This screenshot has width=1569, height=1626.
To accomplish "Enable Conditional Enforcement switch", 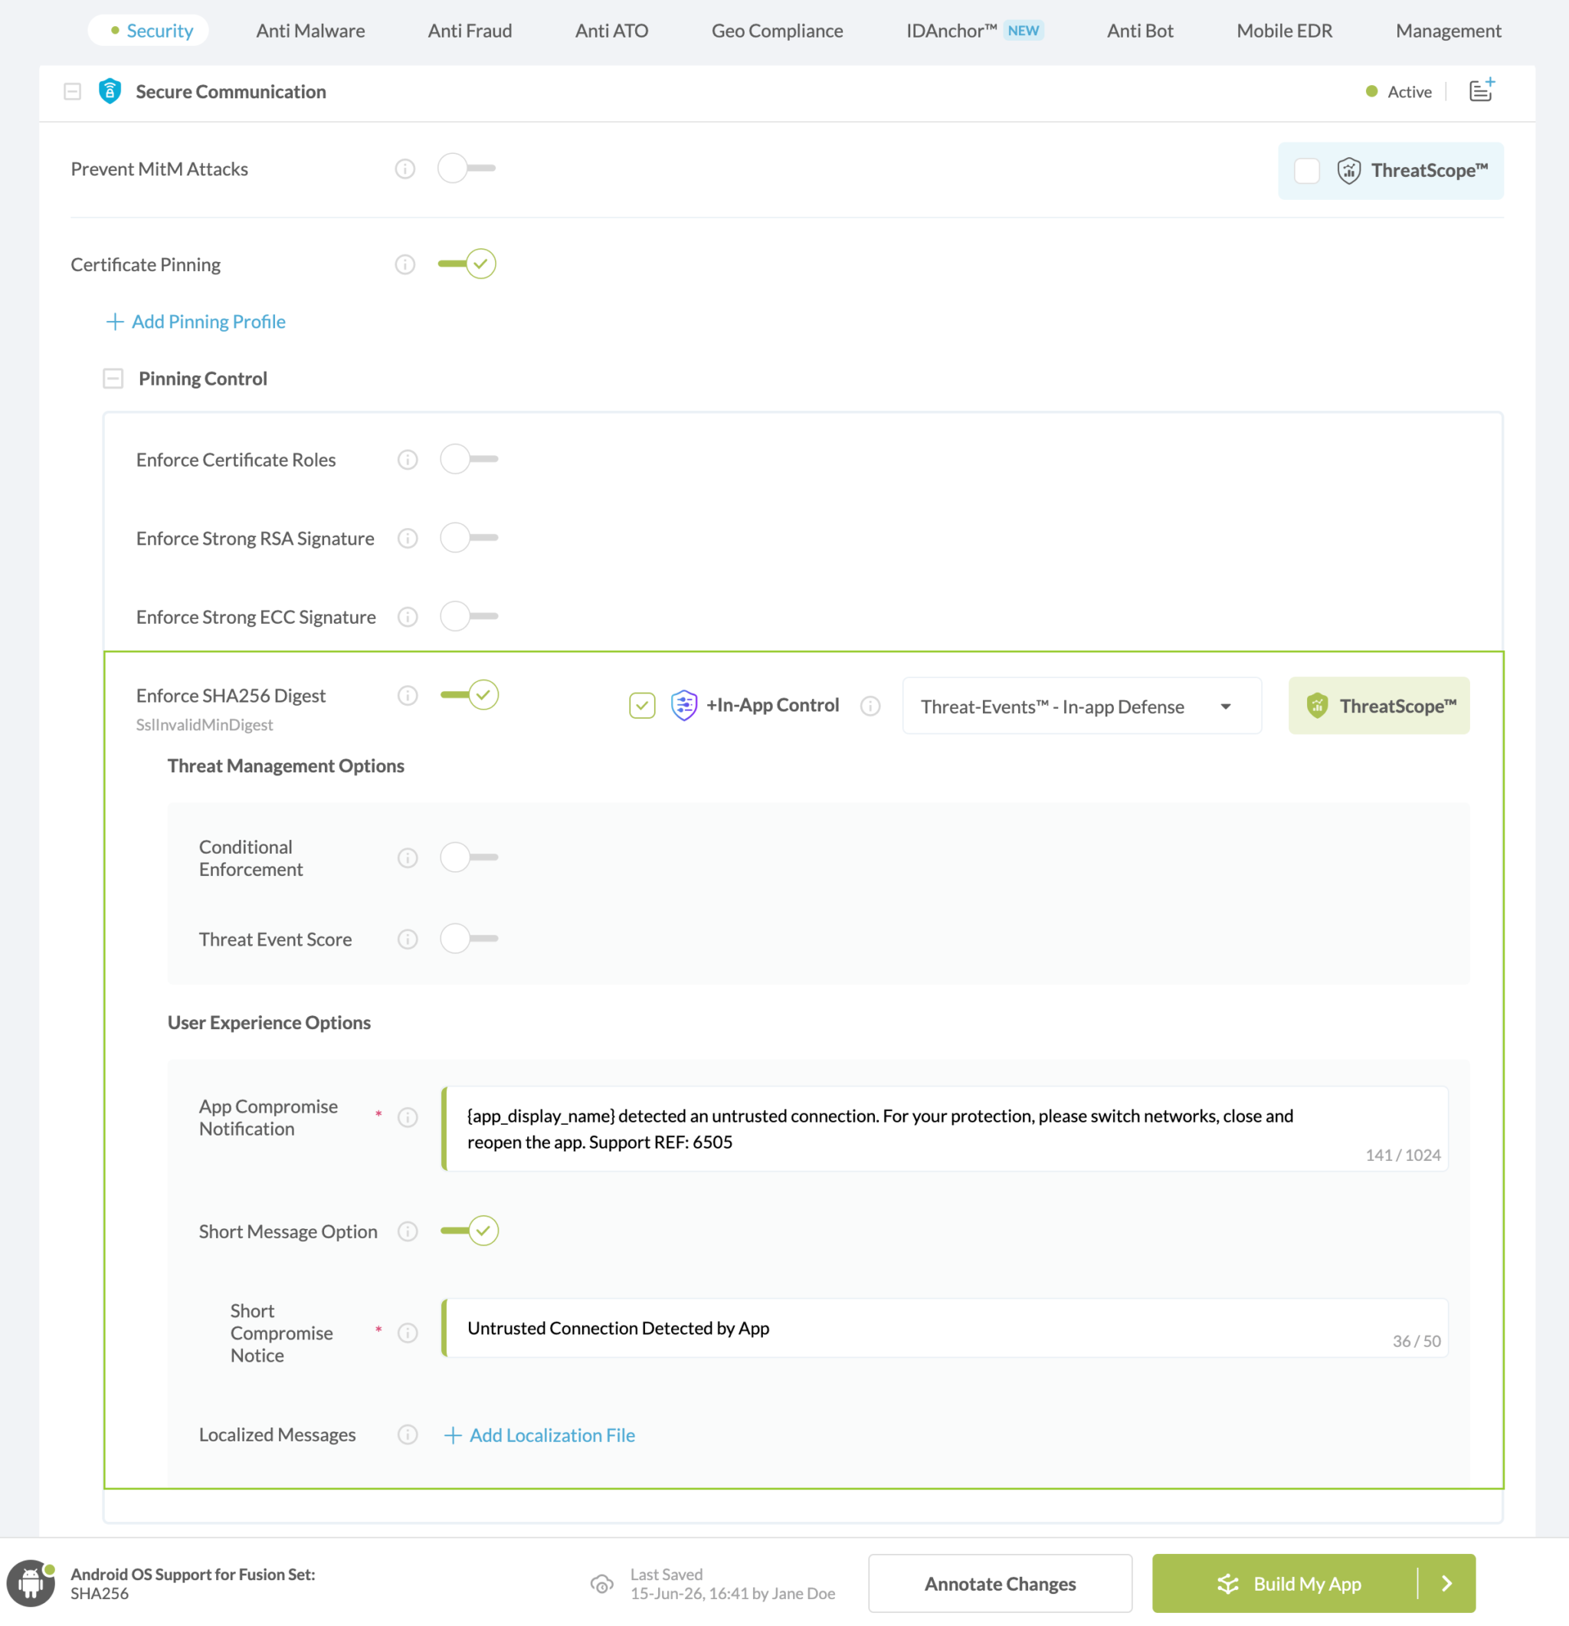I will tap(469, 857).
